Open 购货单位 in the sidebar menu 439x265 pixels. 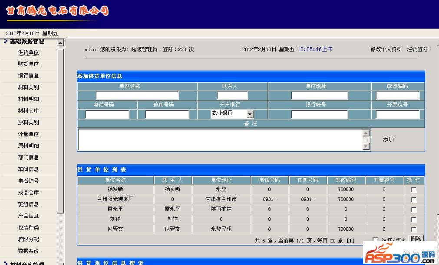pyautogui.click(x=28, y=64)
